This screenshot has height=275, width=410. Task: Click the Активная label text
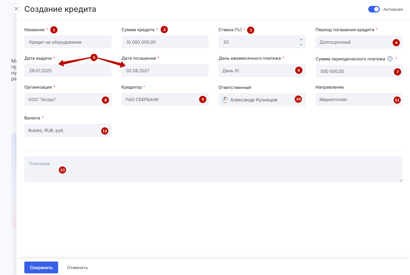[393, 9]
